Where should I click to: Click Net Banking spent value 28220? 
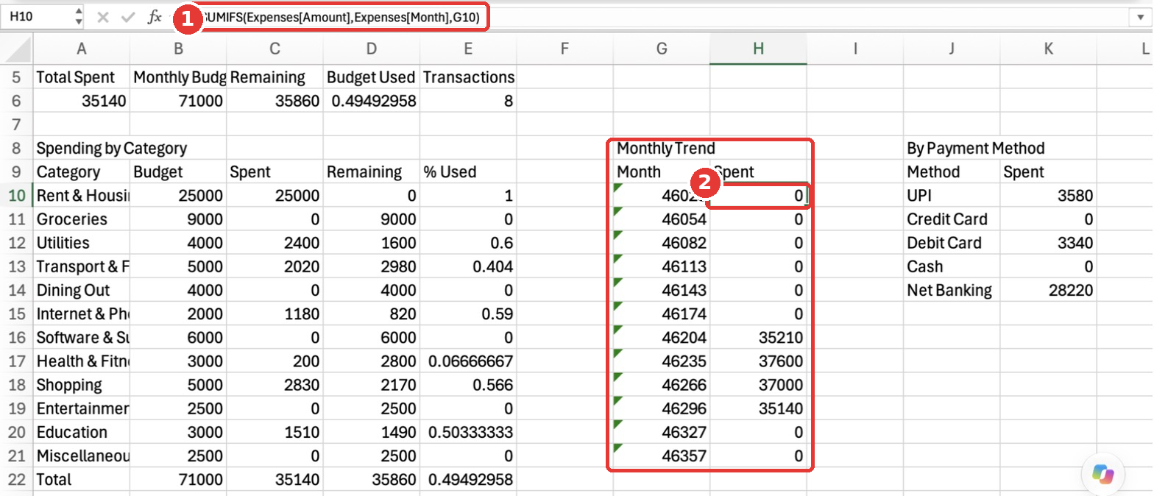tap(1049, 290)
